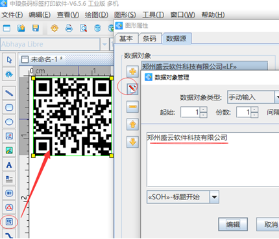Select the text tool A icon
This screenshot has width=279, height=239.
[9, 165]
